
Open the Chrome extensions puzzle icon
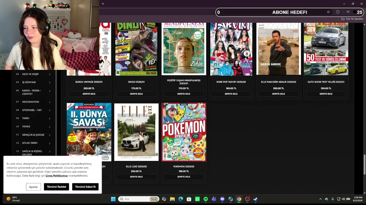[338, 12]
